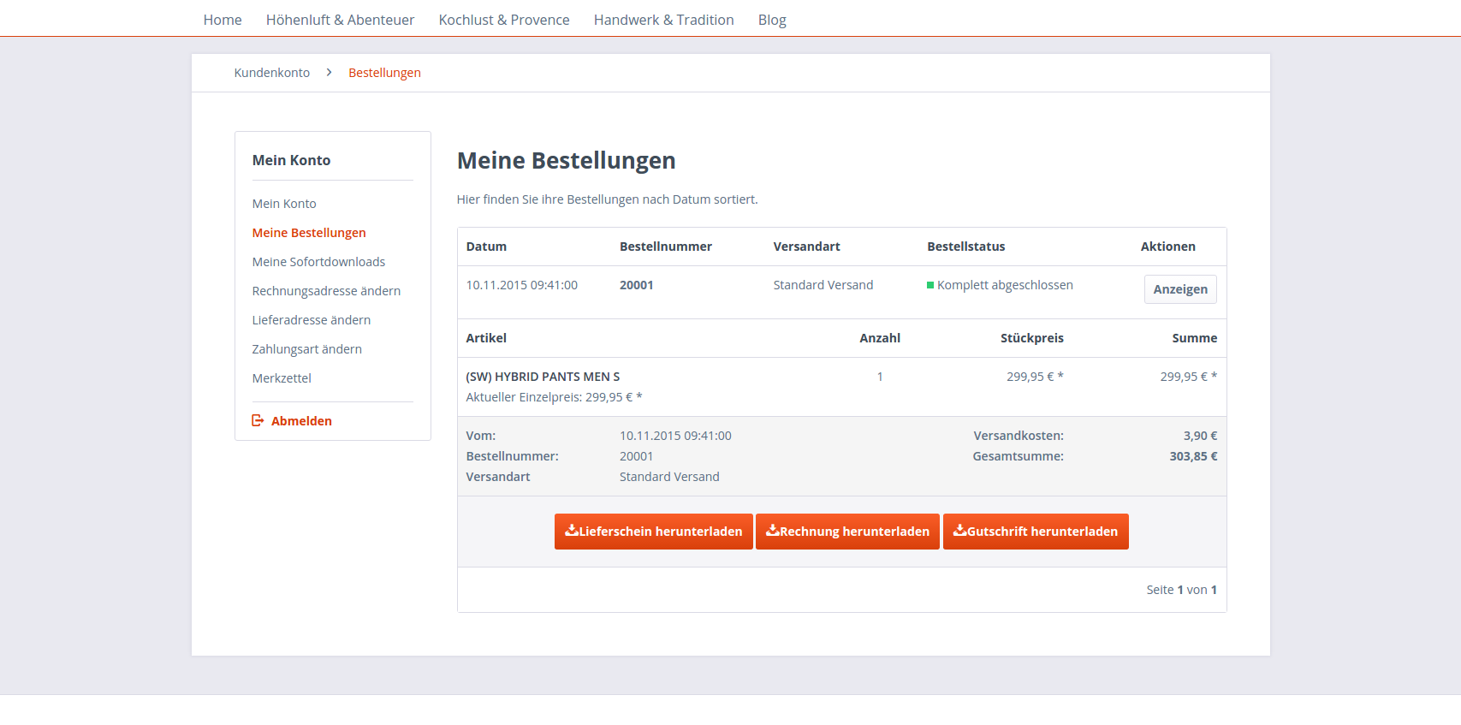Screen dimensions: 1461x725
Task: Click Anzeigen button for order 20001
Action: point(1180,289)
